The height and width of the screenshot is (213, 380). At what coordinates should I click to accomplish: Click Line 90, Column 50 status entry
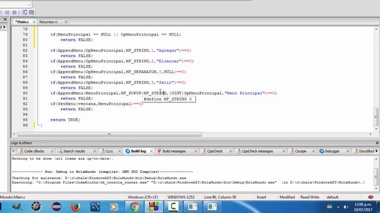220,197
